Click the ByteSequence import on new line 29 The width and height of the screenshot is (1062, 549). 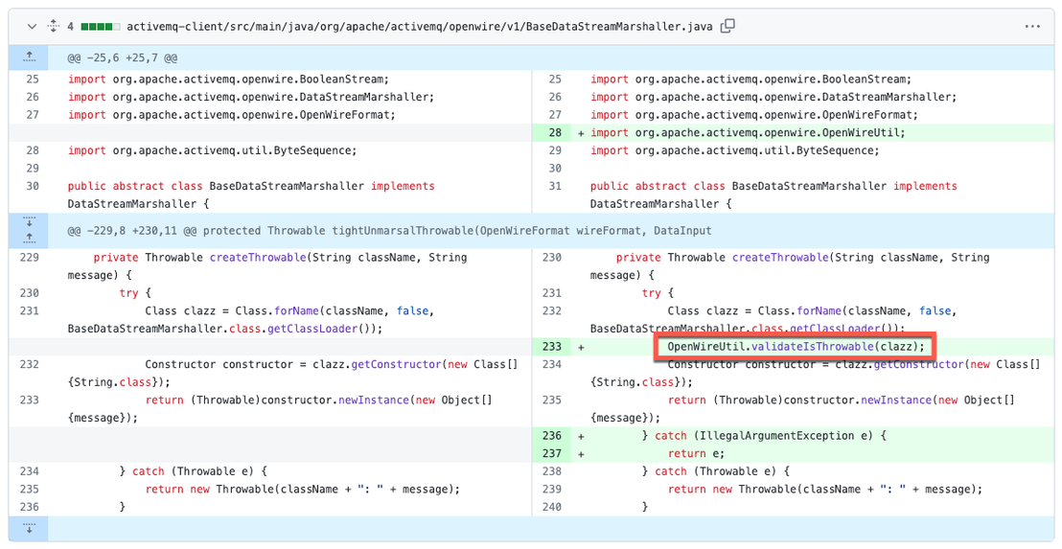734,151
